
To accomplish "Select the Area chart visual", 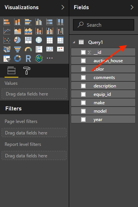I will (x=18, y=31).
